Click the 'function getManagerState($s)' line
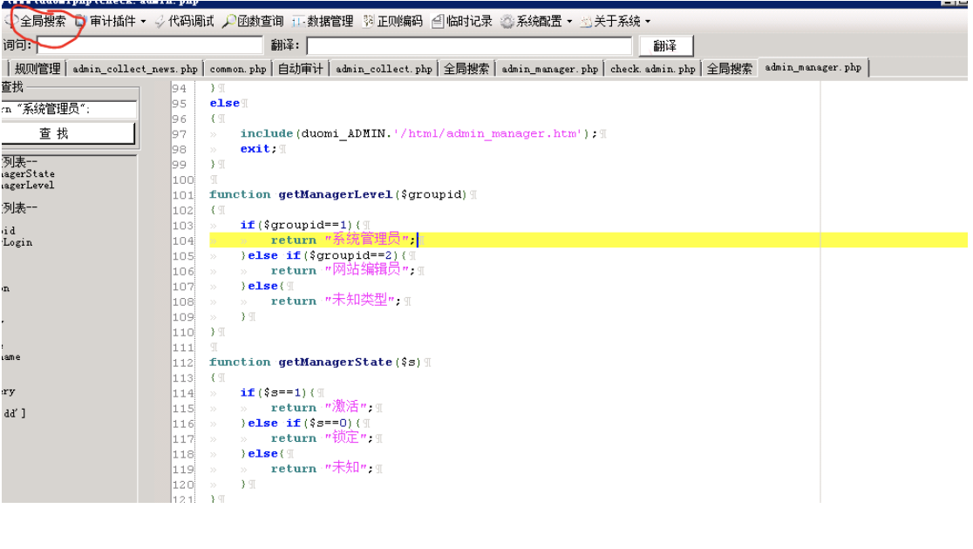973x549 pixels. click(316, 363)
